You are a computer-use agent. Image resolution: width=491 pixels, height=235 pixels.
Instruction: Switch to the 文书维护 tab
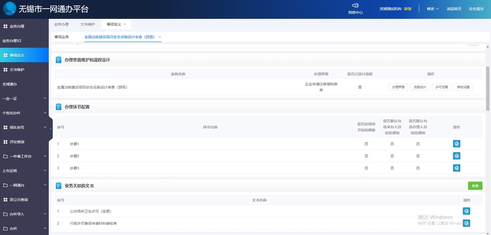(88, 24)
